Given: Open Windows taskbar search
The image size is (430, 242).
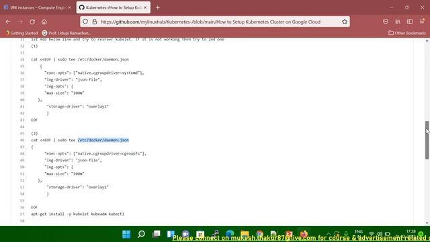Looking at the screenshot, I should pyautogui.click(x=141, y=234).
